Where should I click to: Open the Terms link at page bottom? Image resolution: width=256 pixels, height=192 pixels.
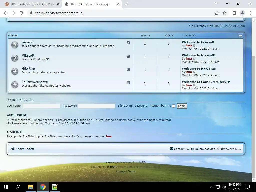click(132, 171)
